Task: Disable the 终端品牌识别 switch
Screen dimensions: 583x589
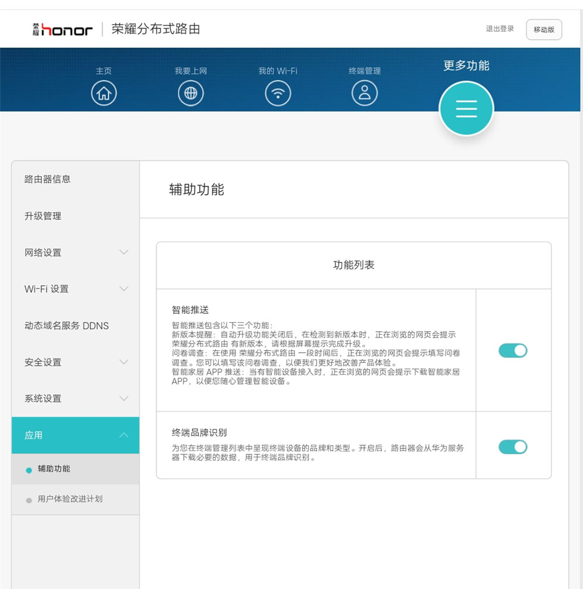Action: pos(513,447)
